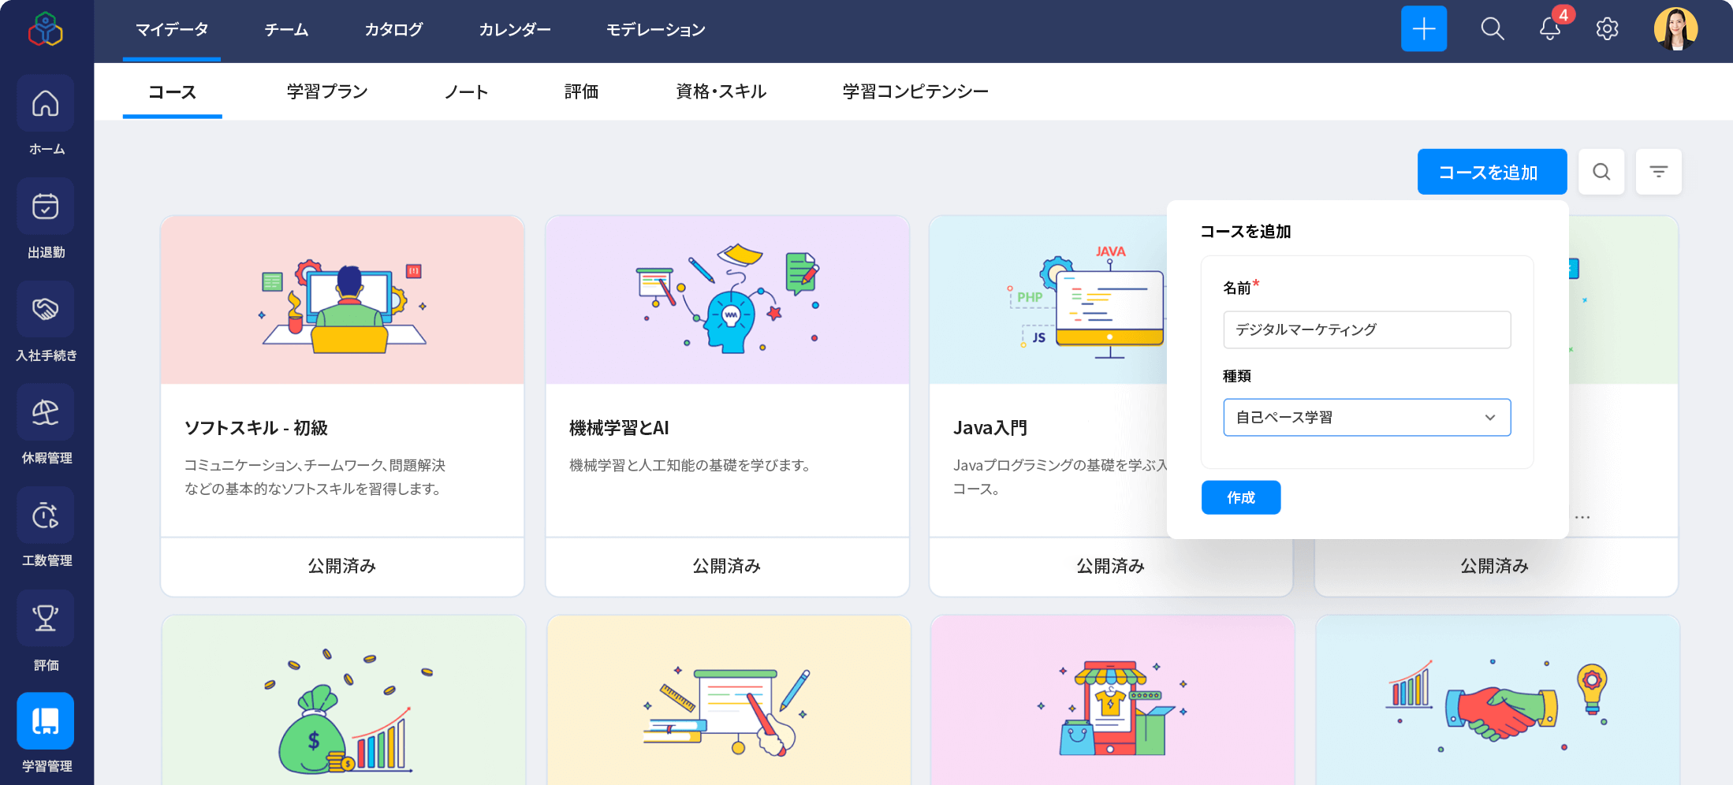Open the 学習管理 book icon
1733x785 pixels.
coord(45,720)
